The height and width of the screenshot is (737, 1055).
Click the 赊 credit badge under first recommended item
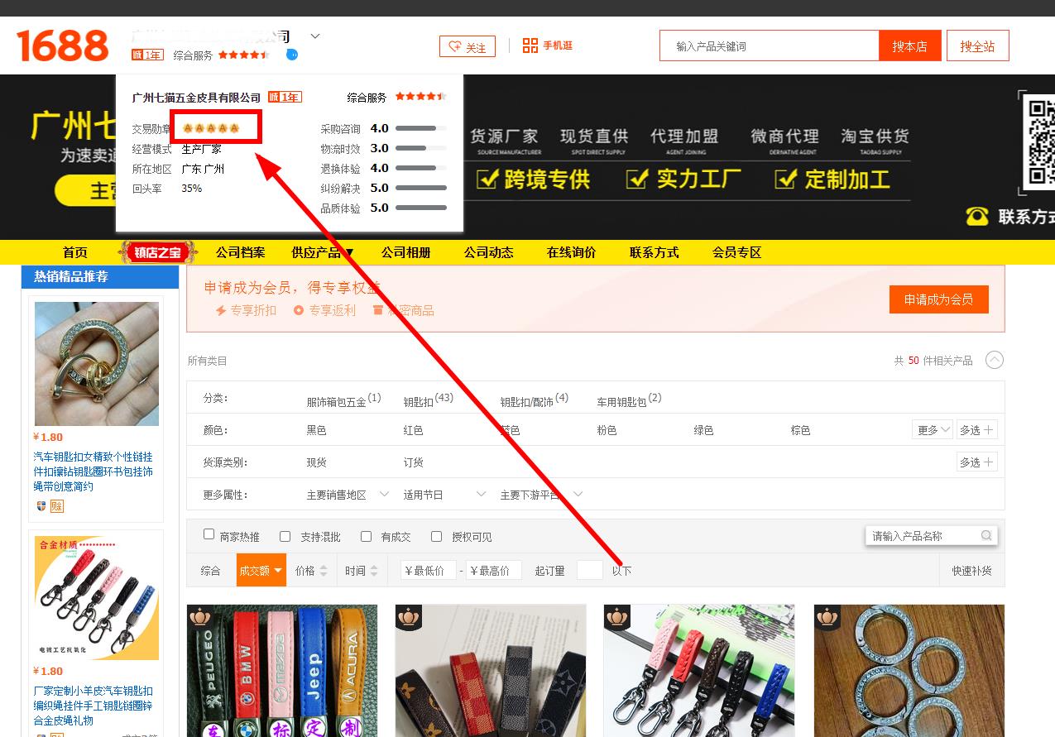point(57,506)
